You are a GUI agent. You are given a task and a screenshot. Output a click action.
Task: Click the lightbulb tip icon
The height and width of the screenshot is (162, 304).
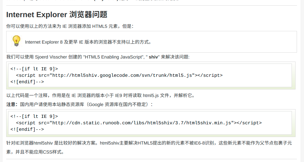tap(16, 41)
